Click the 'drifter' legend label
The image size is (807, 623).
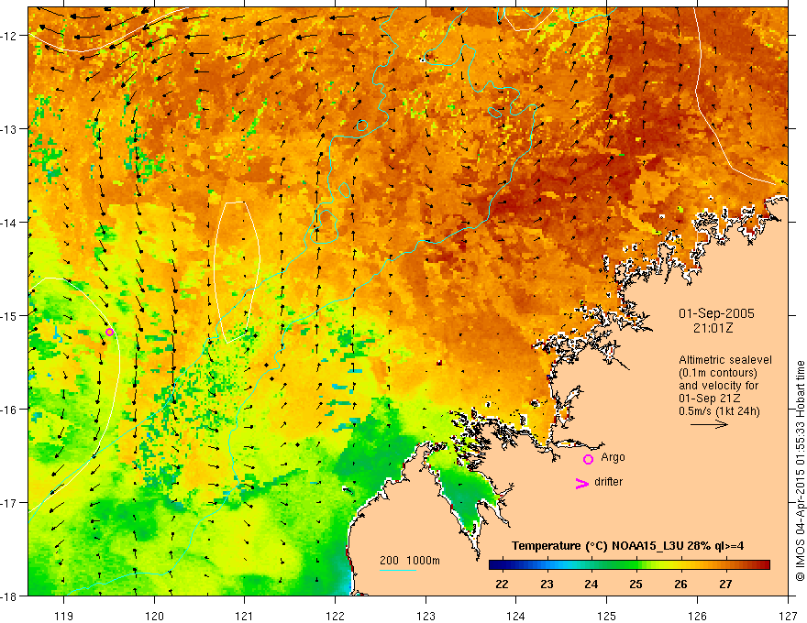[x=608, y=482]
